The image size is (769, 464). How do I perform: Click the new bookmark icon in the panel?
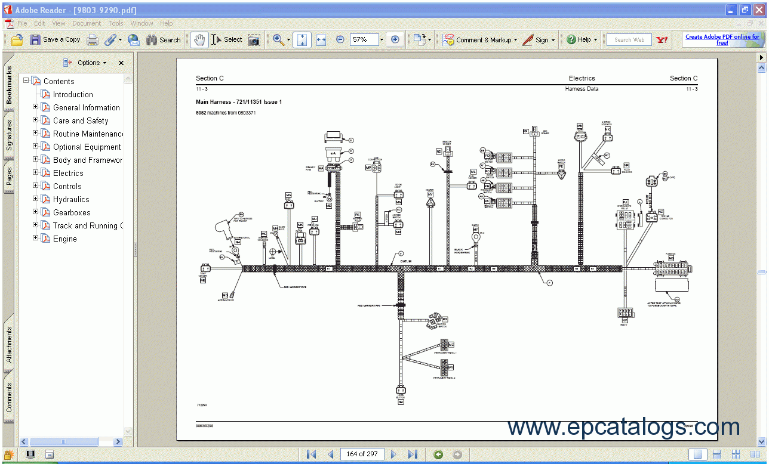point(67,63)
